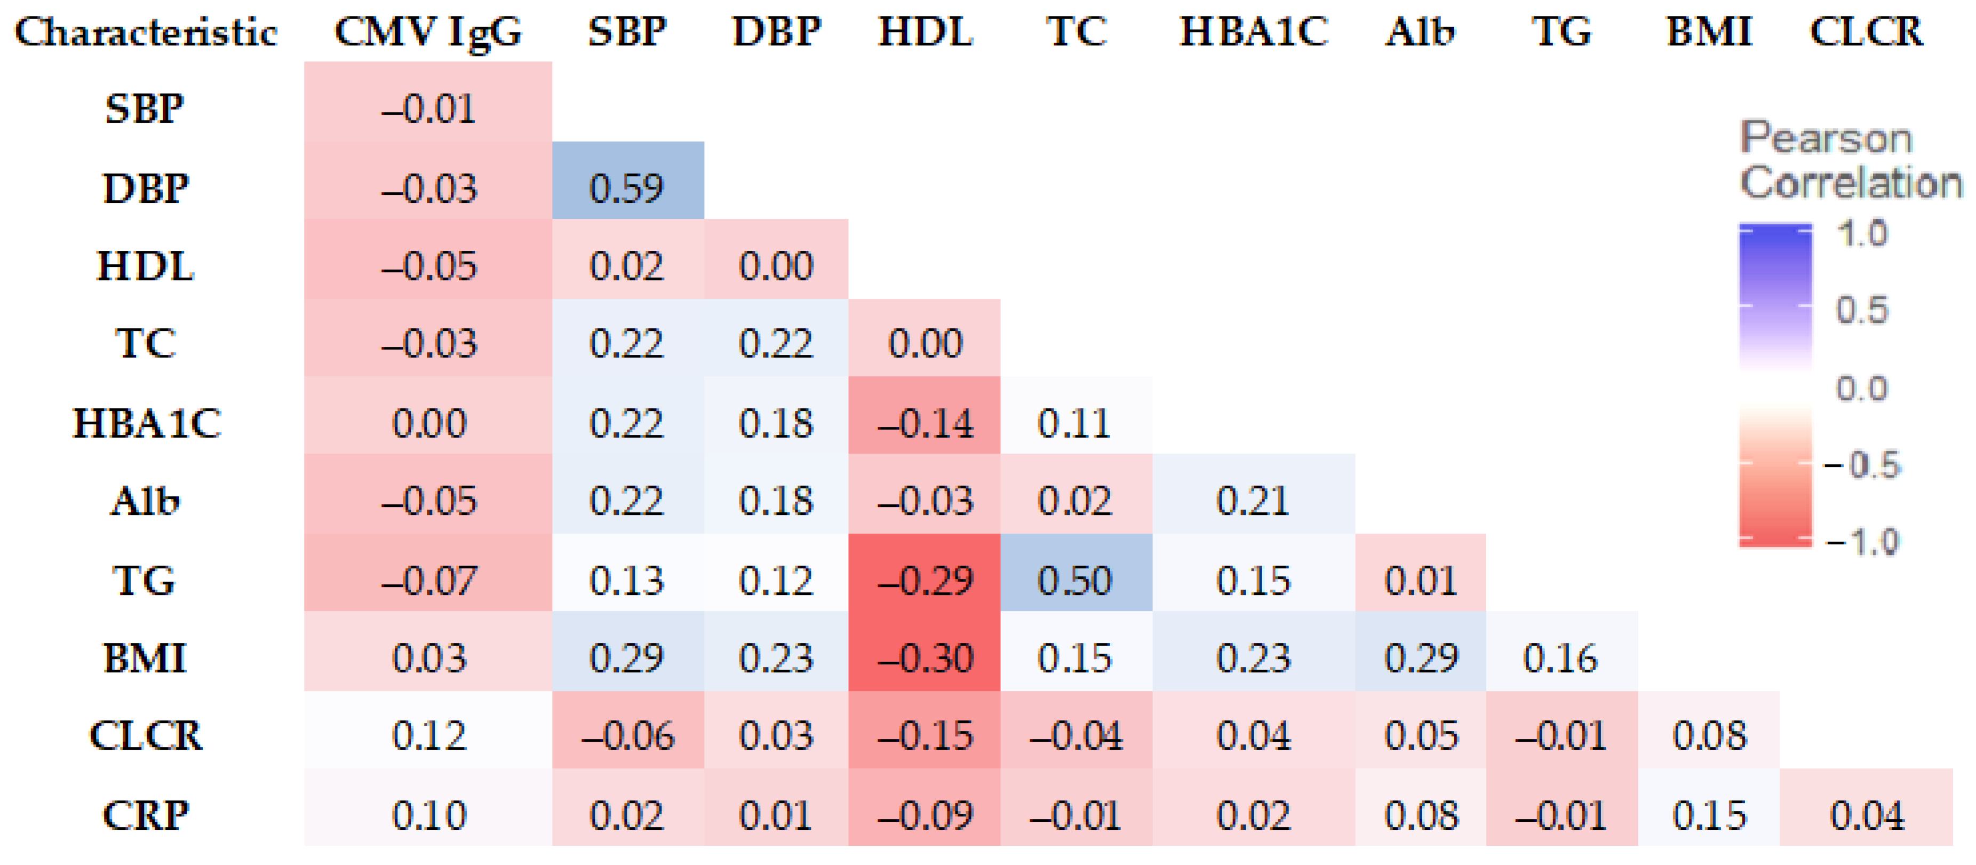Select the −0.07 cell in the CMV IgG column
Image resolution: width=1976 pixels, height=865 pixels.
429,580
